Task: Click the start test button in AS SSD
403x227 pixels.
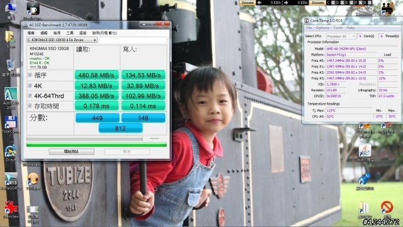Action: 71,151
